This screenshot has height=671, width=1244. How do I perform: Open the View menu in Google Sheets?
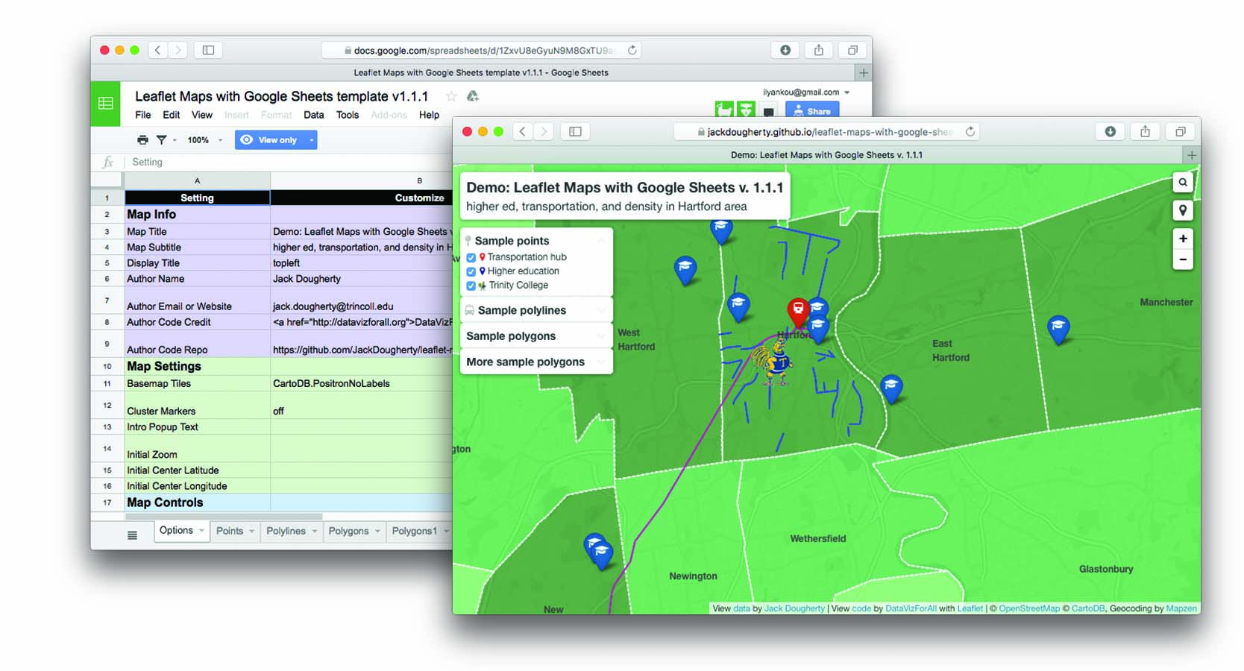(202, 115)
